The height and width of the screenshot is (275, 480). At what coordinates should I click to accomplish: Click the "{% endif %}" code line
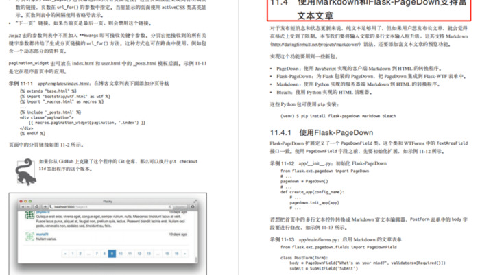[32, 134]
